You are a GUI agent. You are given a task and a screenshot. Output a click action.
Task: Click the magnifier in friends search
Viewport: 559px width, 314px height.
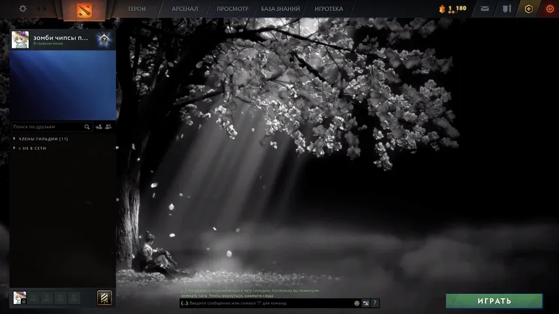click(x=87, y=127)
